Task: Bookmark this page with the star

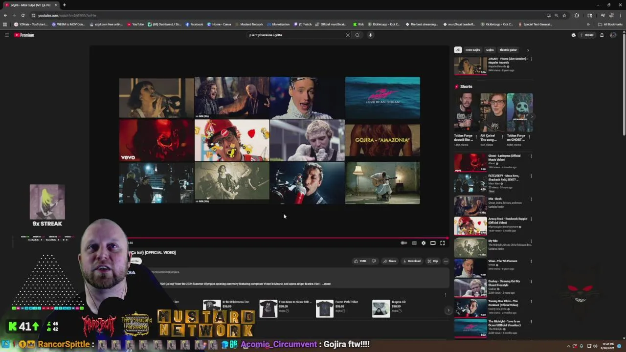Action: point(564,15)
